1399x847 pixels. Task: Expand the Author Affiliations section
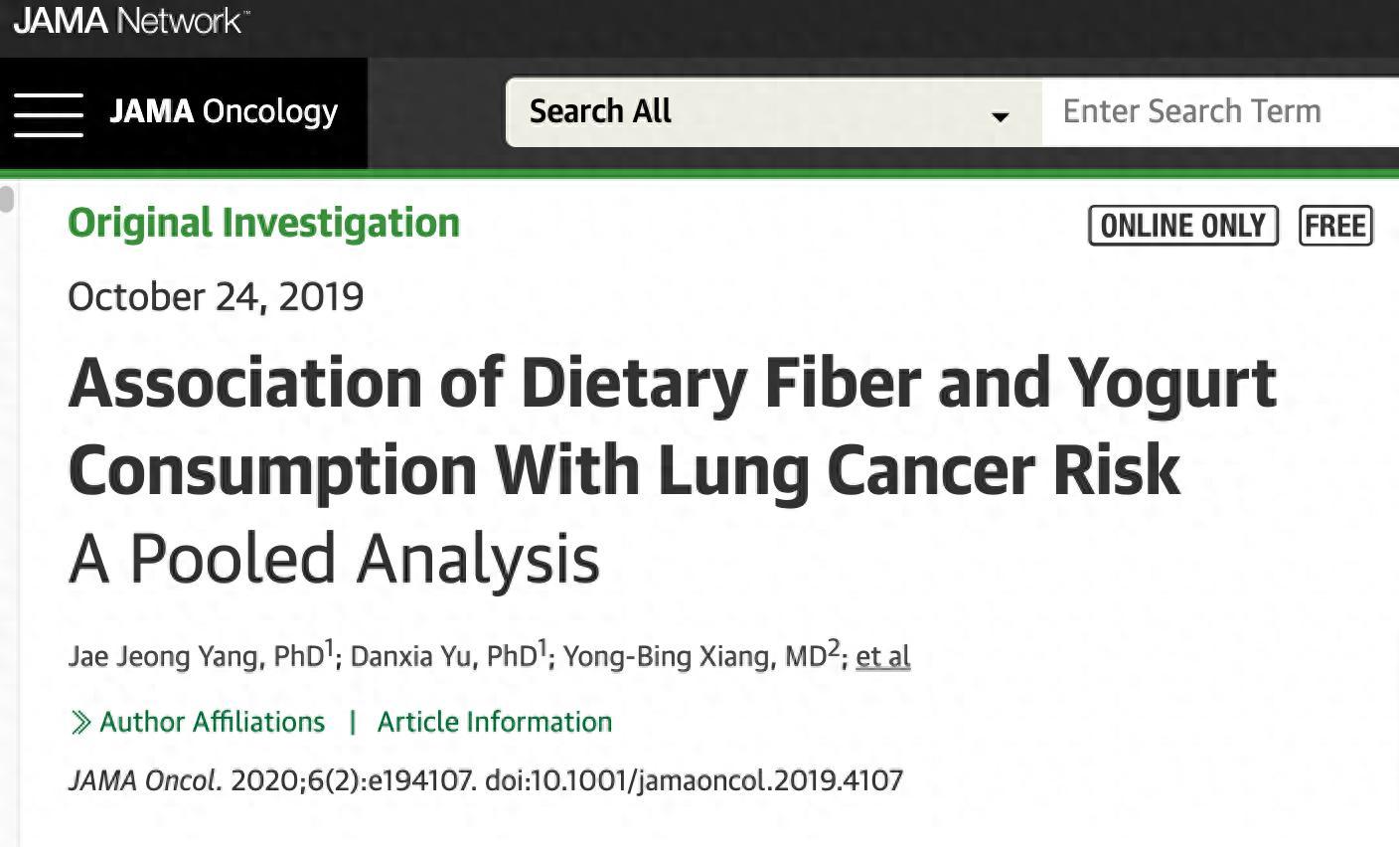coord(212,722)
